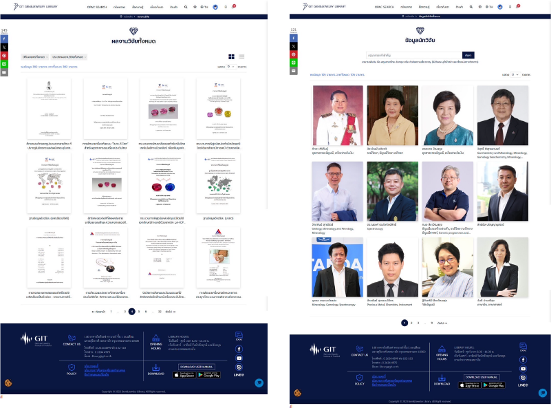Open Google Play badge on research works page
Viewport: 551px width, 408px height.
pos(208,375)
